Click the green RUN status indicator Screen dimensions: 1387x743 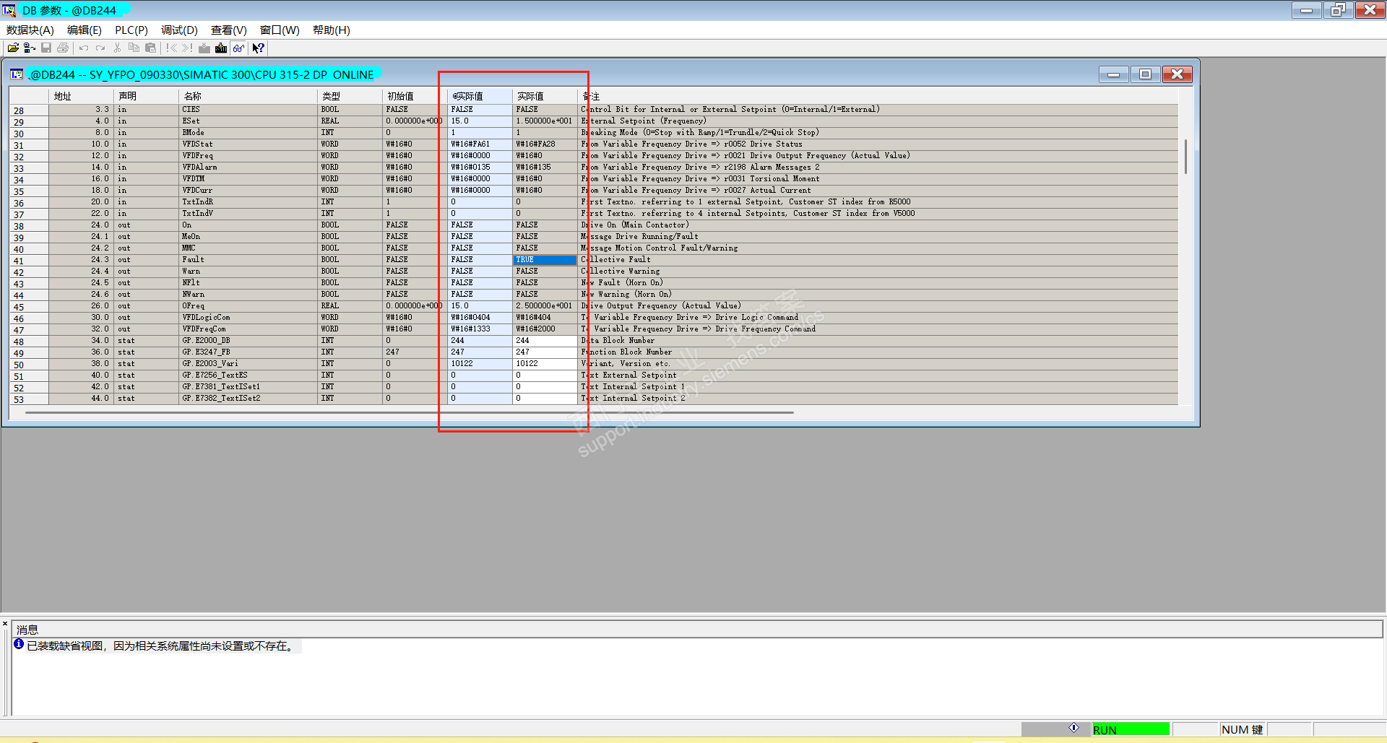(x=1131, y=729)
